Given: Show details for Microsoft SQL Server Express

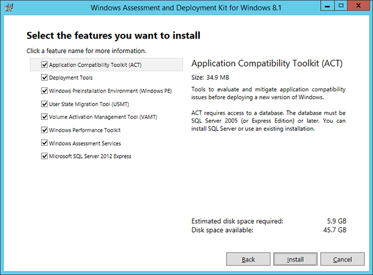Looking at the screenshot, I should (x=90, y=156).
